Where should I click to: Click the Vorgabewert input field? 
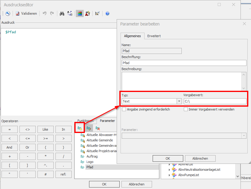[214, 101]
